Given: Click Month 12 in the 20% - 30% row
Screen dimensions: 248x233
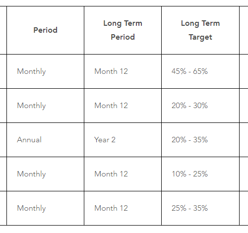Looking at the screenshot, I should tap(123, 106).
